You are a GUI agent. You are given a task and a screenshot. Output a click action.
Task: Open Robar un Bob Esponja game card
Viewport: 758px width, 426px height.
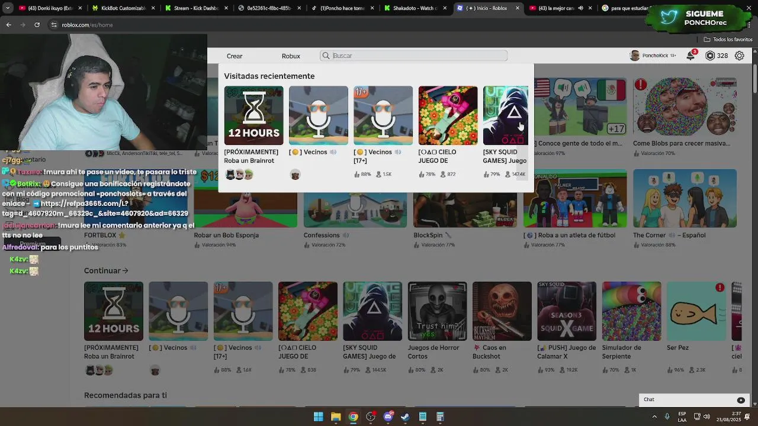click(x=246, y=210)
